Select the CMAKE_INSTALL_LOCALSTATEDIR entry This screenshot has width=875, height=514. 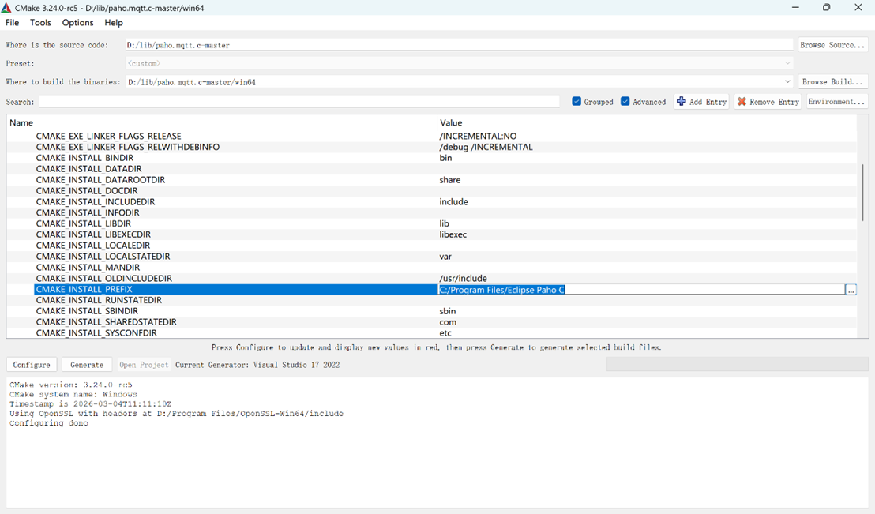tap(103, 257)
